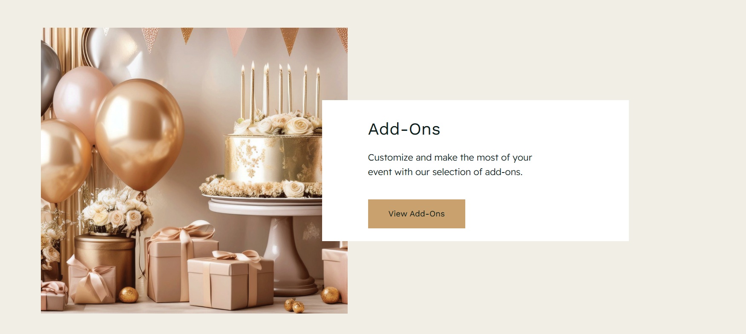
Task: Click the small gift box in the bottom-left corner
Action: click(x=54, y=296)
